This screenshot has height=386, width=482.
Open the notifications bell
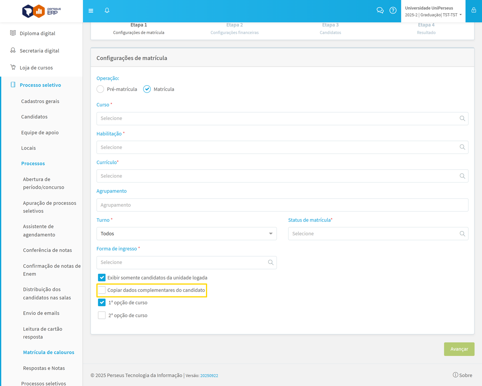107,11
